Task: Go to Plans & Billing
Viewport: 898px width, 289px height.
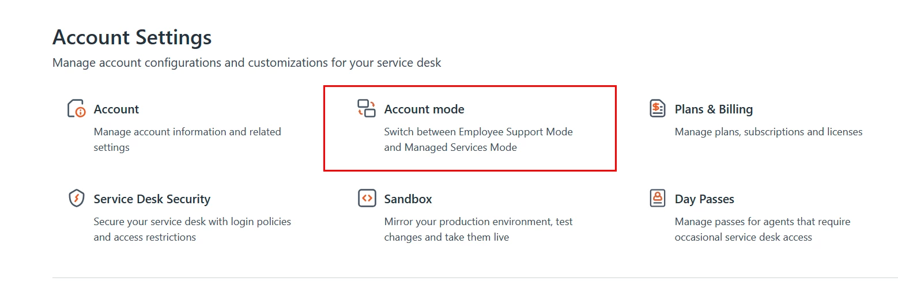Action: tap(714, 109)
